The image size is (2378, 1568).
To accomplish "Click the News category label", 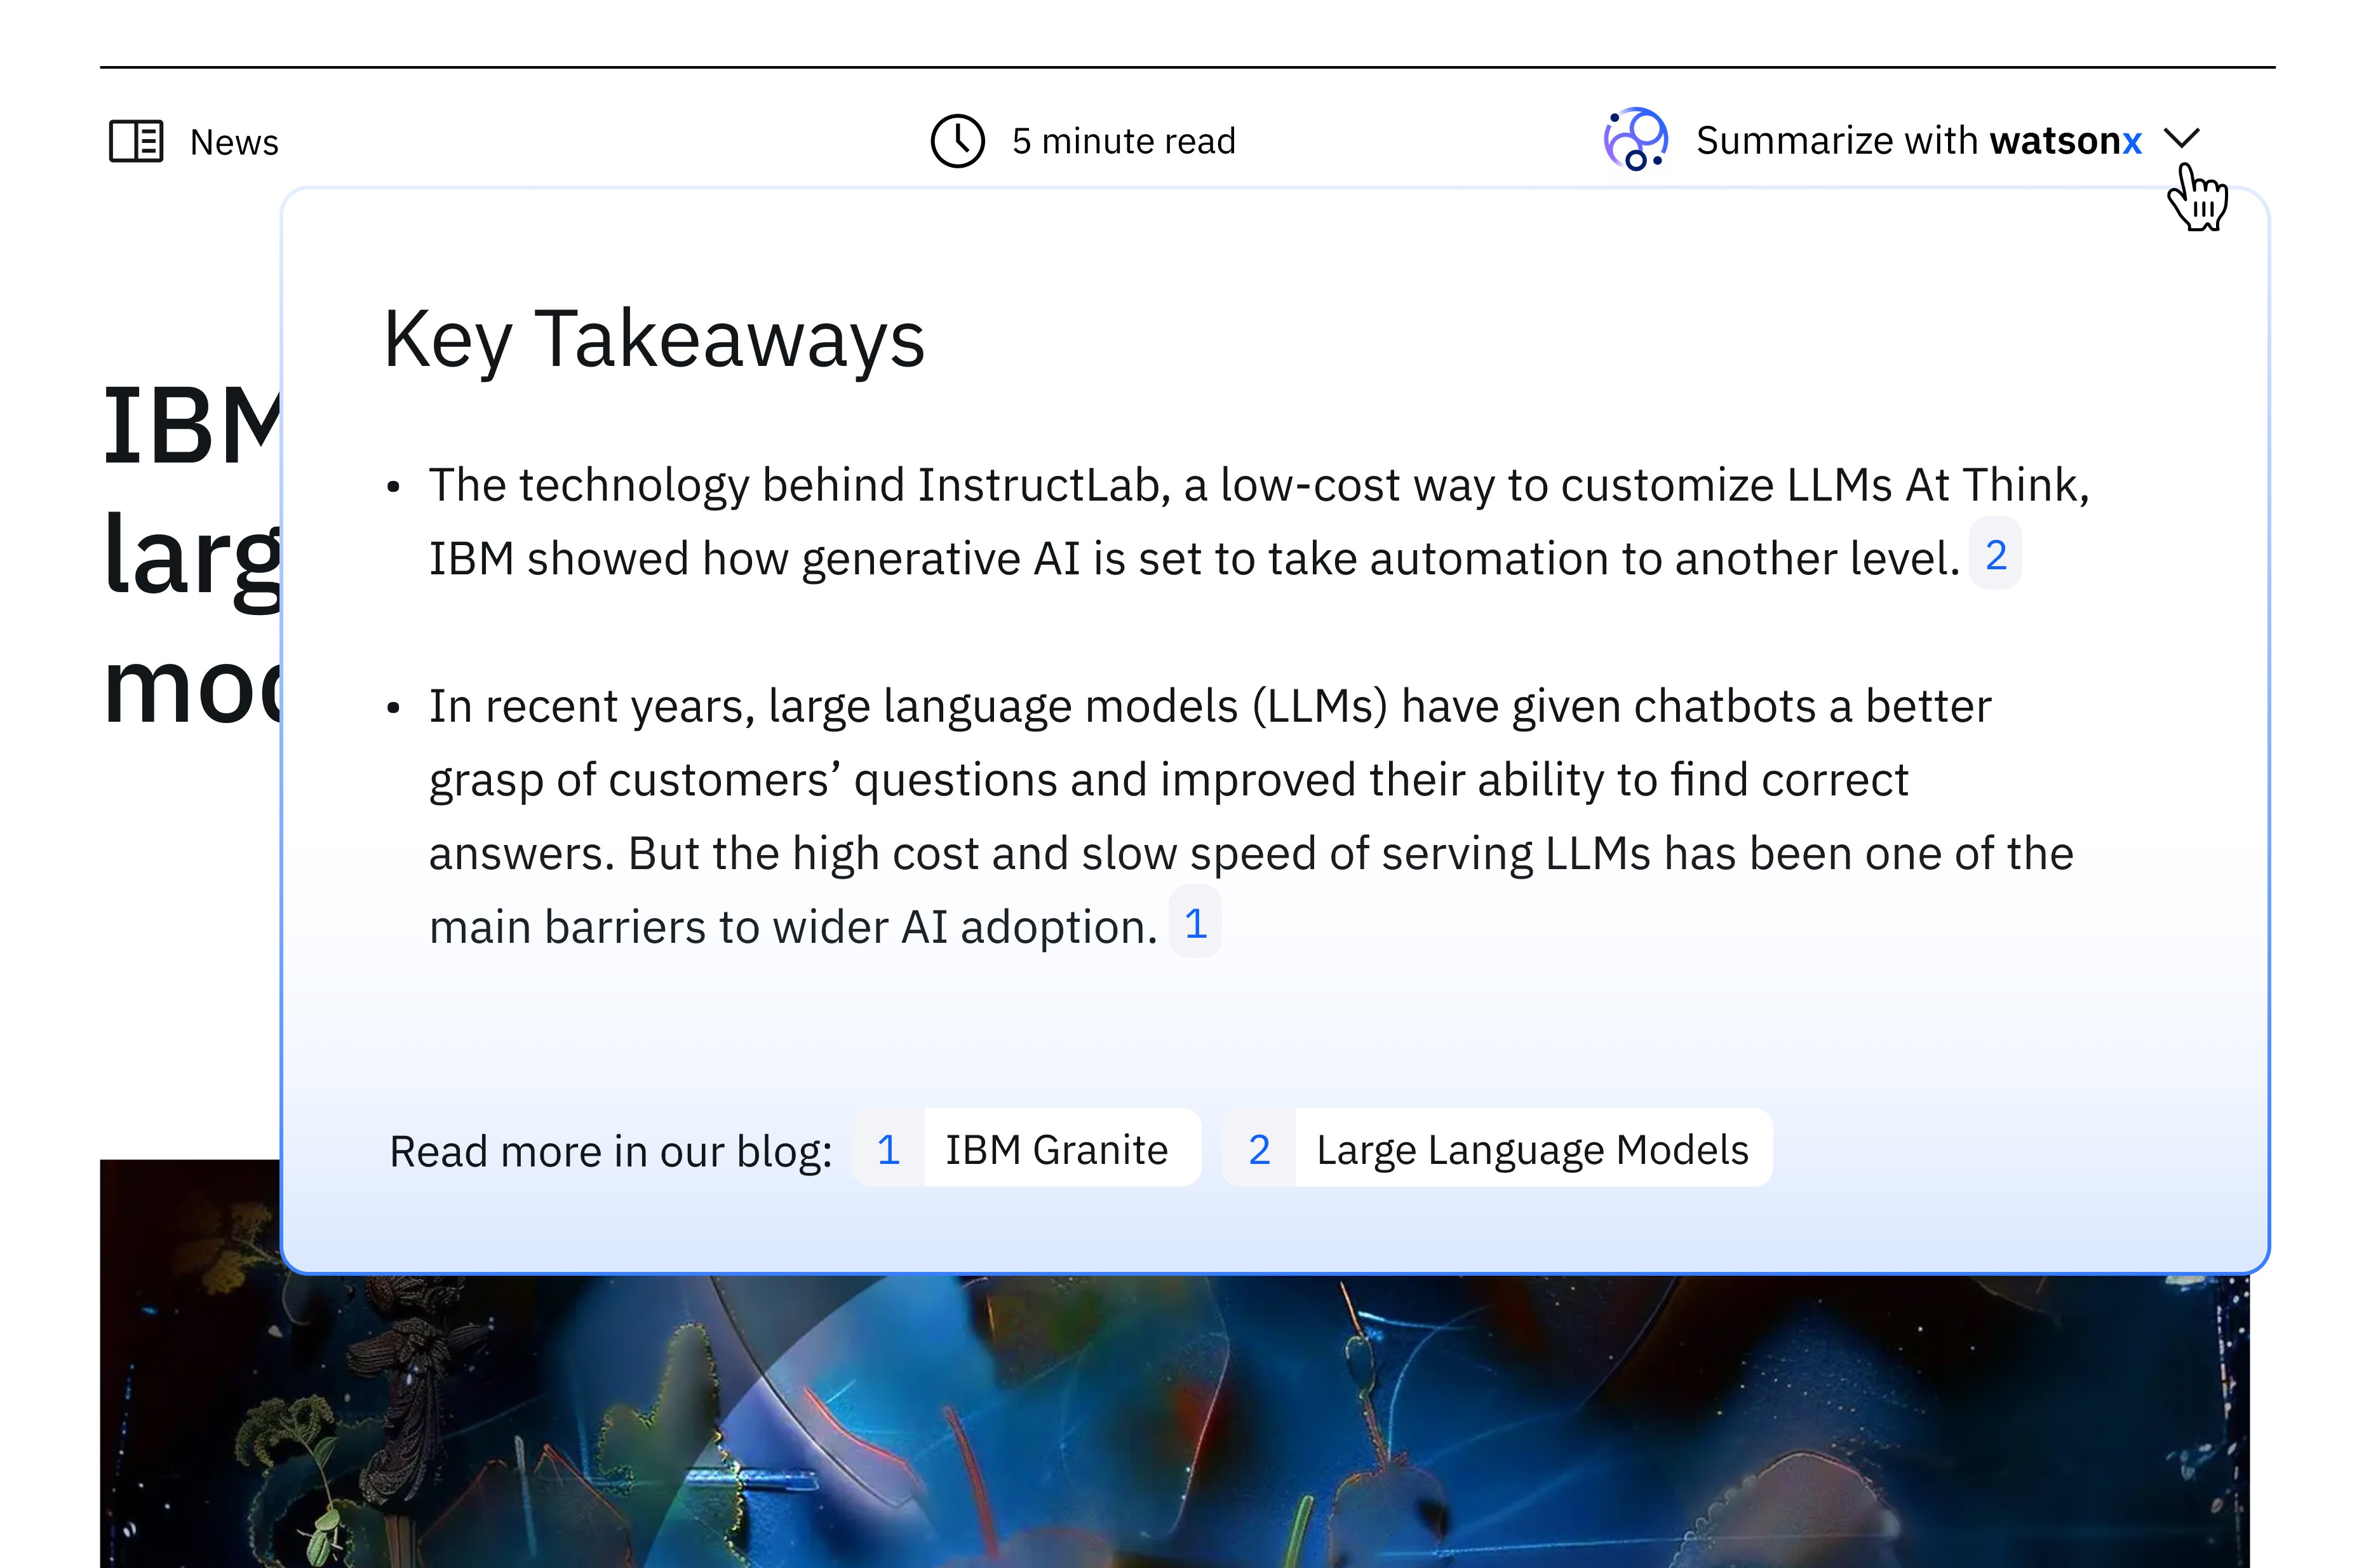I will (234, 142).
